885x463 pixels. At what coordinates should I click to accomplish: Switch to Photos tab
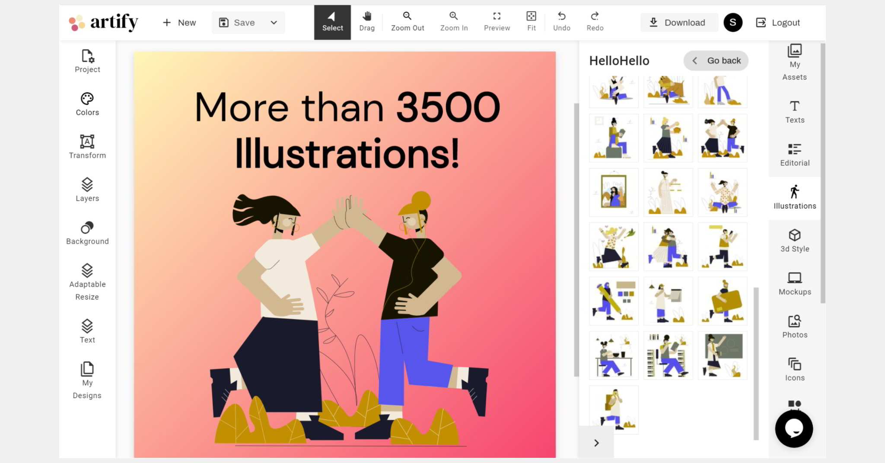795,327
